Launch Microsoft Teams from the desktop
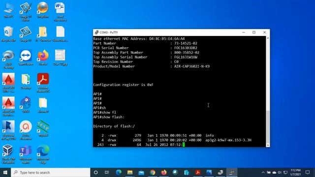This screenshot has height=177, width=315. pyautogui.click(x=26, y=154)
